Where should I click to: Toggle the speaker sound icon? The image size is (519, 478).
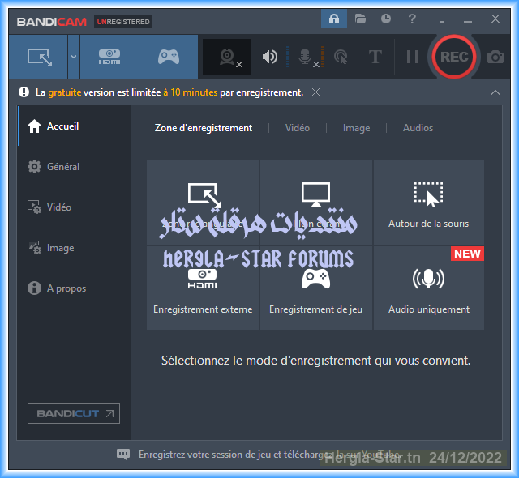pyautogui.click(x=270, y=57)
